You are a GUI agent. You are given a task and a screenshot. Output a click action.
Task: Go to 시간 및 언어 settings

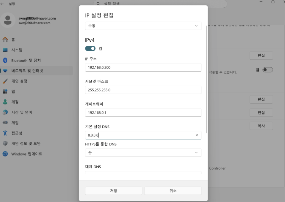point(22,112)
